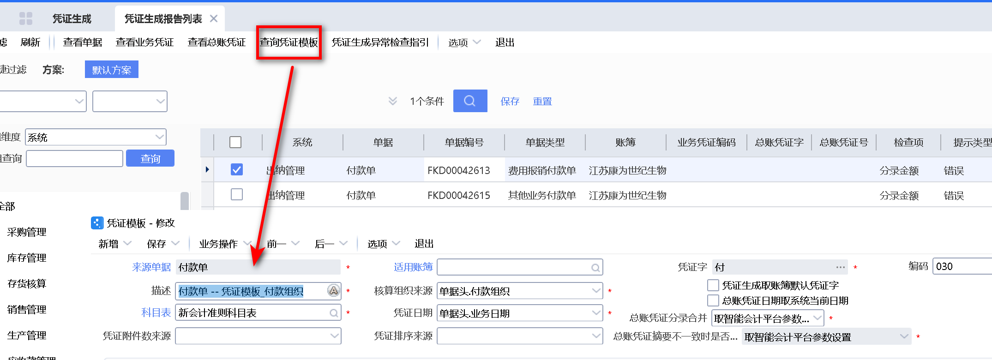The image size is (992, 360).
Task: Open the 科目表 link label
Action: 156,313
